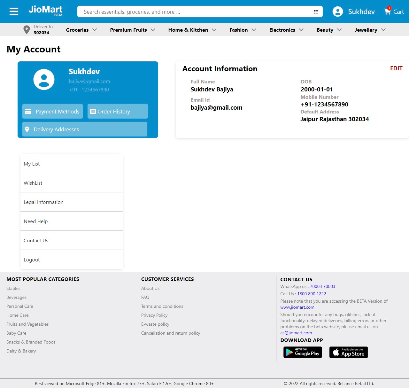409x388 pixels.
Task: Click the Sukhdev username in header
Action: tap(361, 12)
